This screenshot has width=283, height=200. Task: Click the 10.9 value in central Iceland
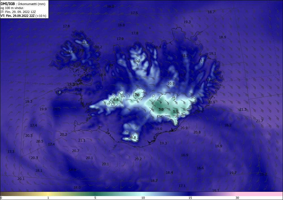(171, 83)
